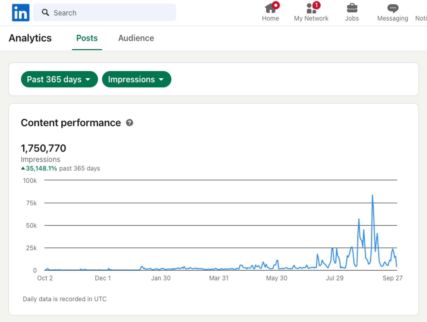
Task: Click the Sep 27 axis label
Action: click(392, 278)
